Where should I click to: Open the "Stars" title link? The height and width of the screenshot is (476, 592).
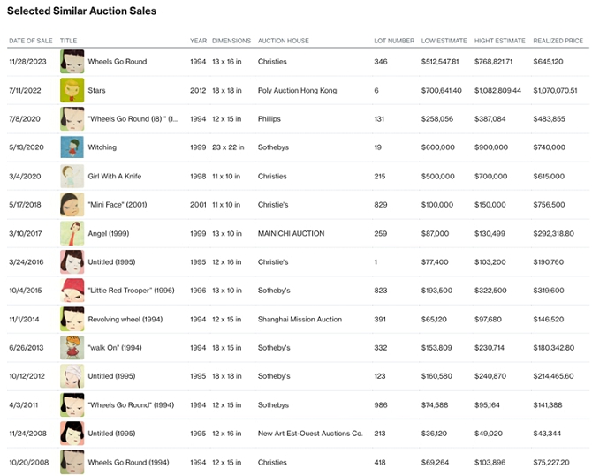(97, 90)
